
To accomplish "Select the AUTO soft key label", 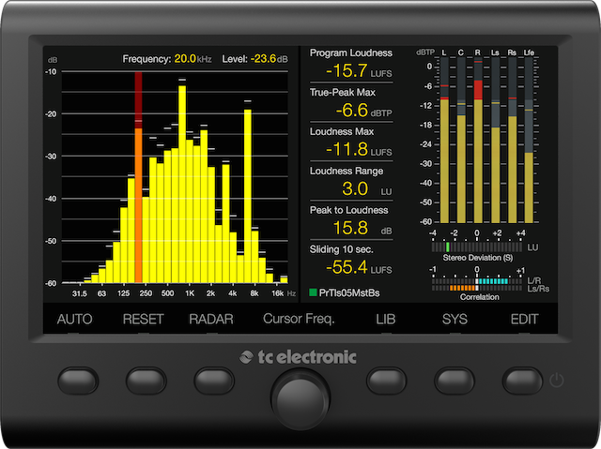I will pos(75,320).
